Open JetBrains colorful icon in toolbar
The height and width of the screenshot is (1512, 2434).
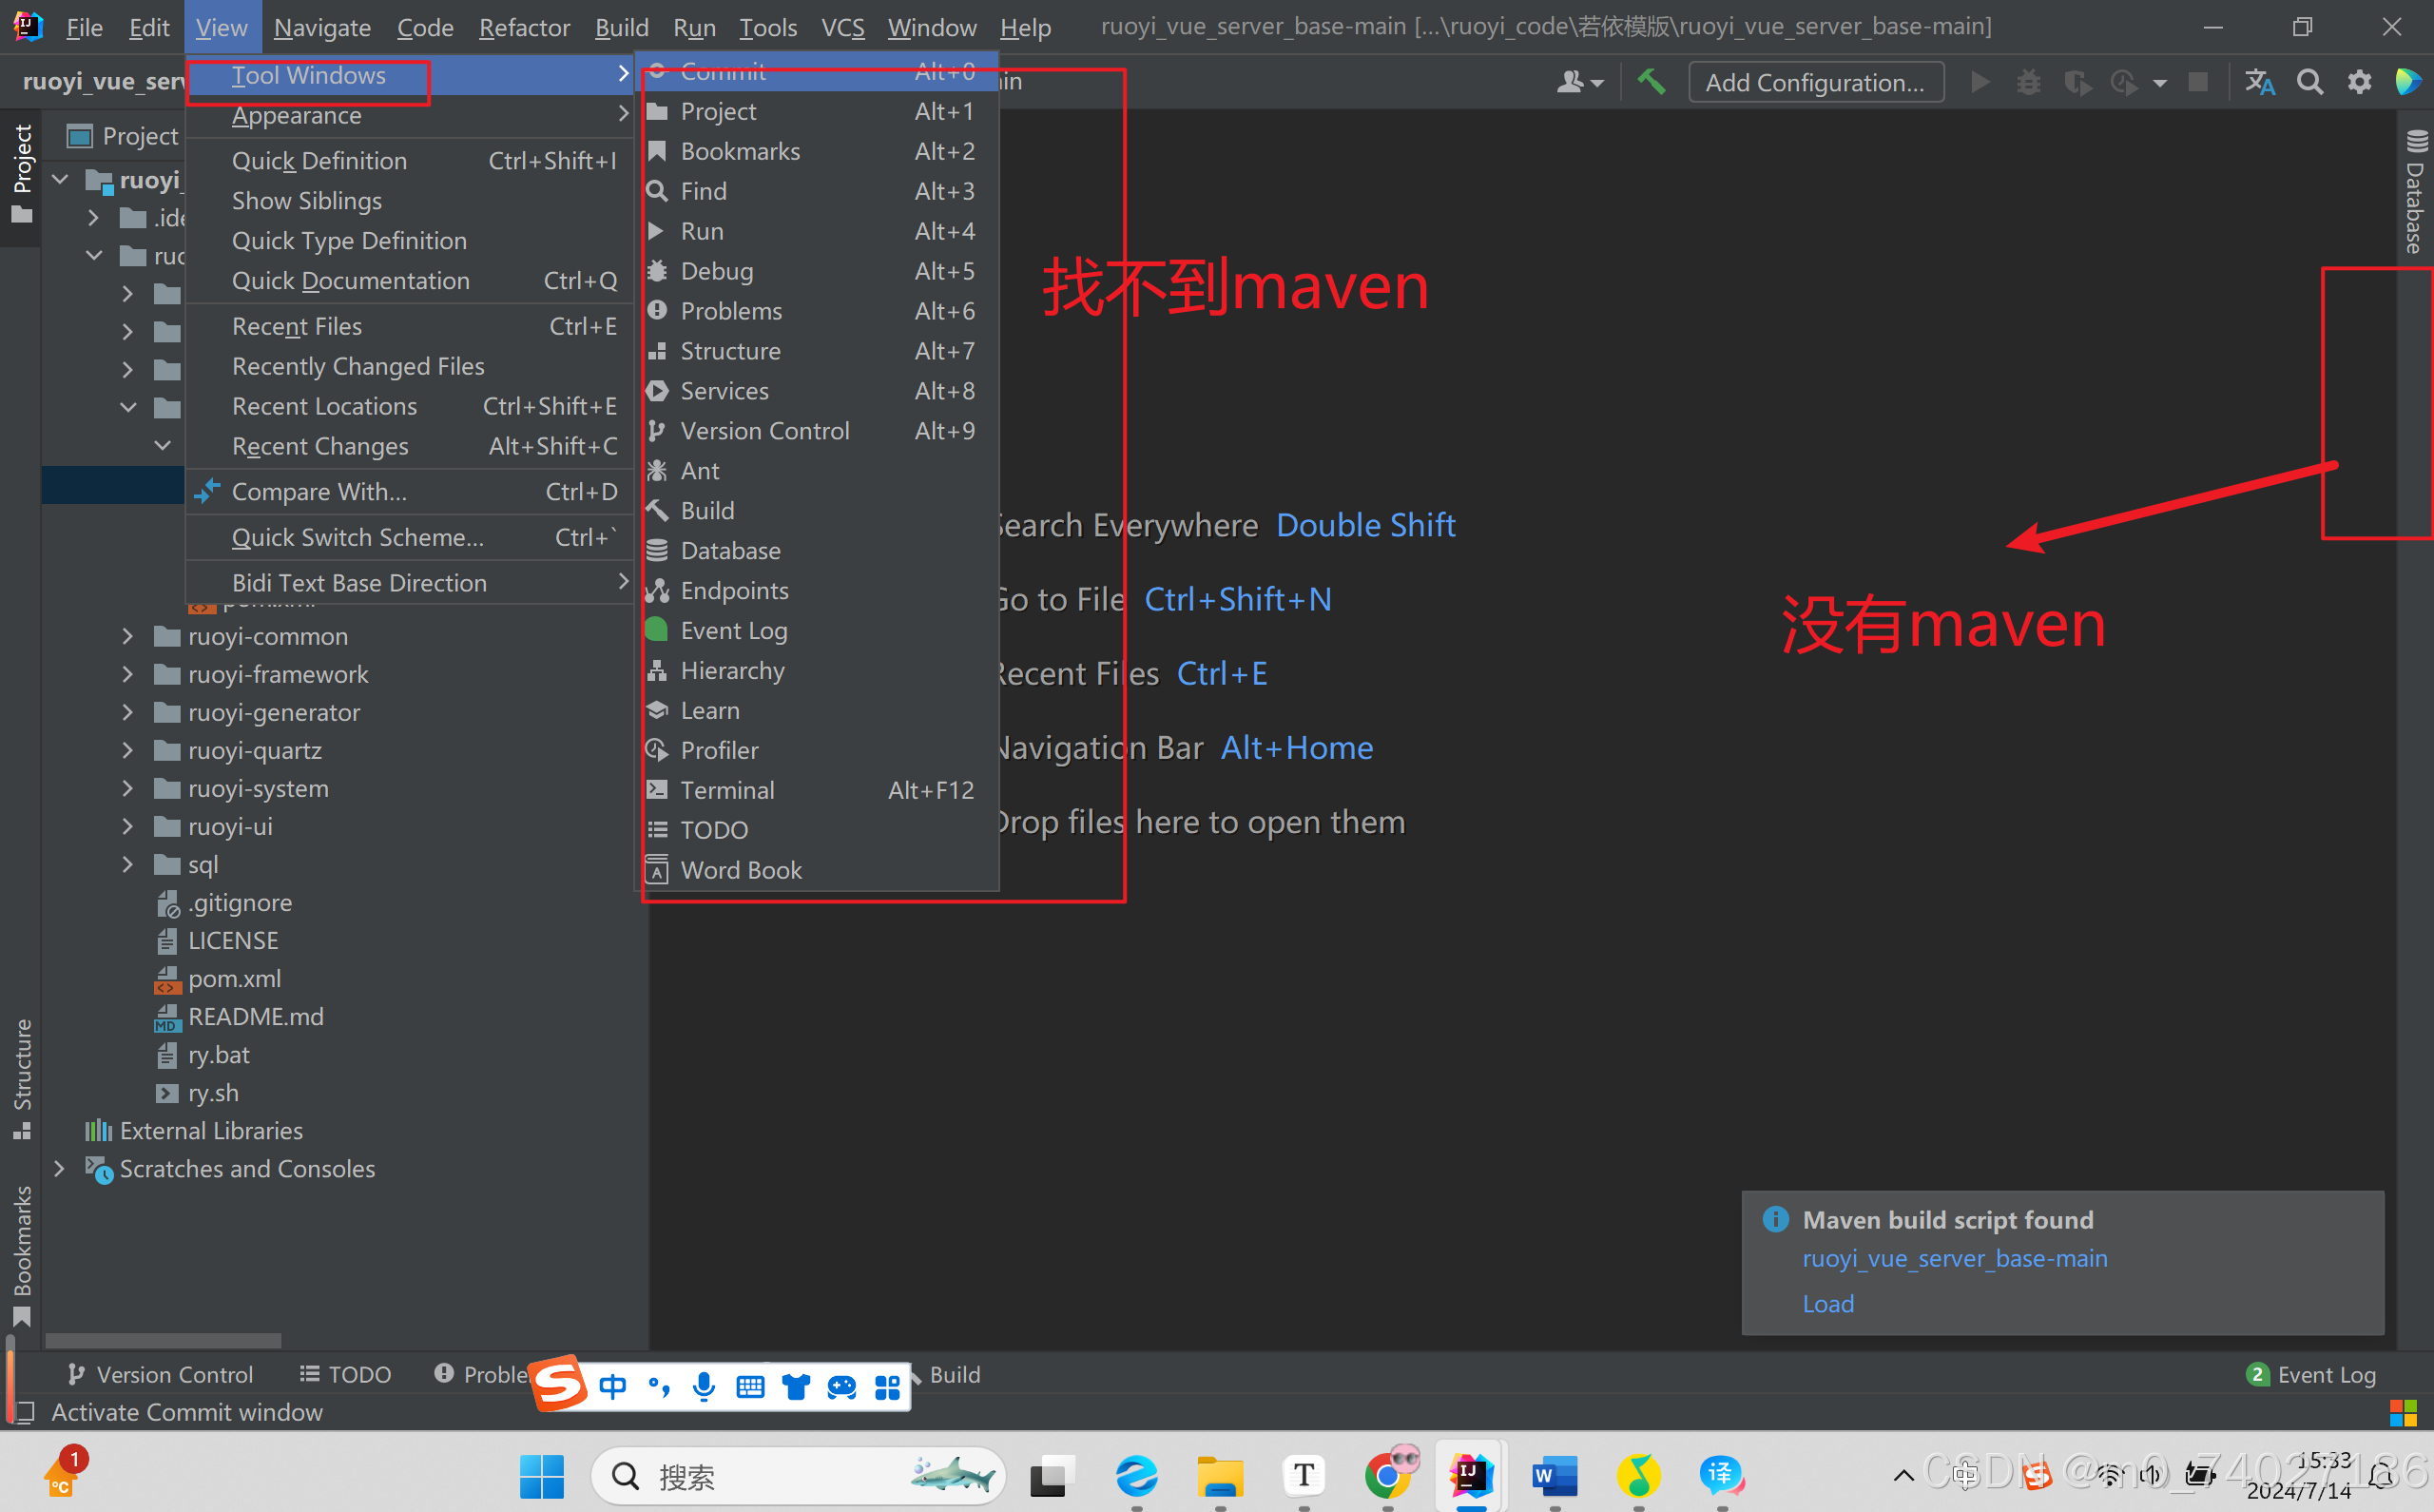pyautogui.click(x=2409, y=82)
